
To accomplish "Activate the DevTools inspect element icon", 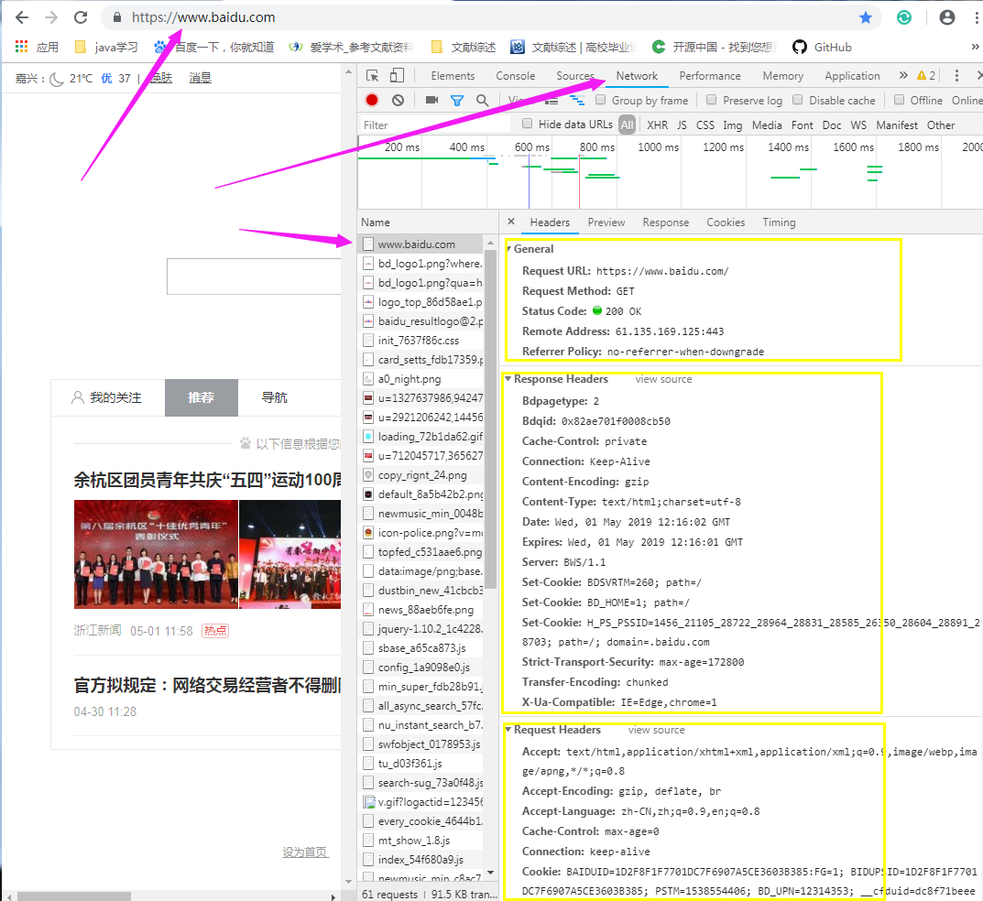I will pyautogui.click(x=372, y=76).
